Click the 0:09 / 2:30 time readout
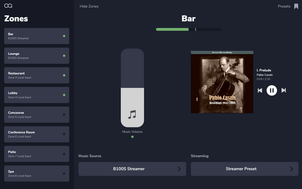This screenshot has height=189, width=302. (263, 79)
